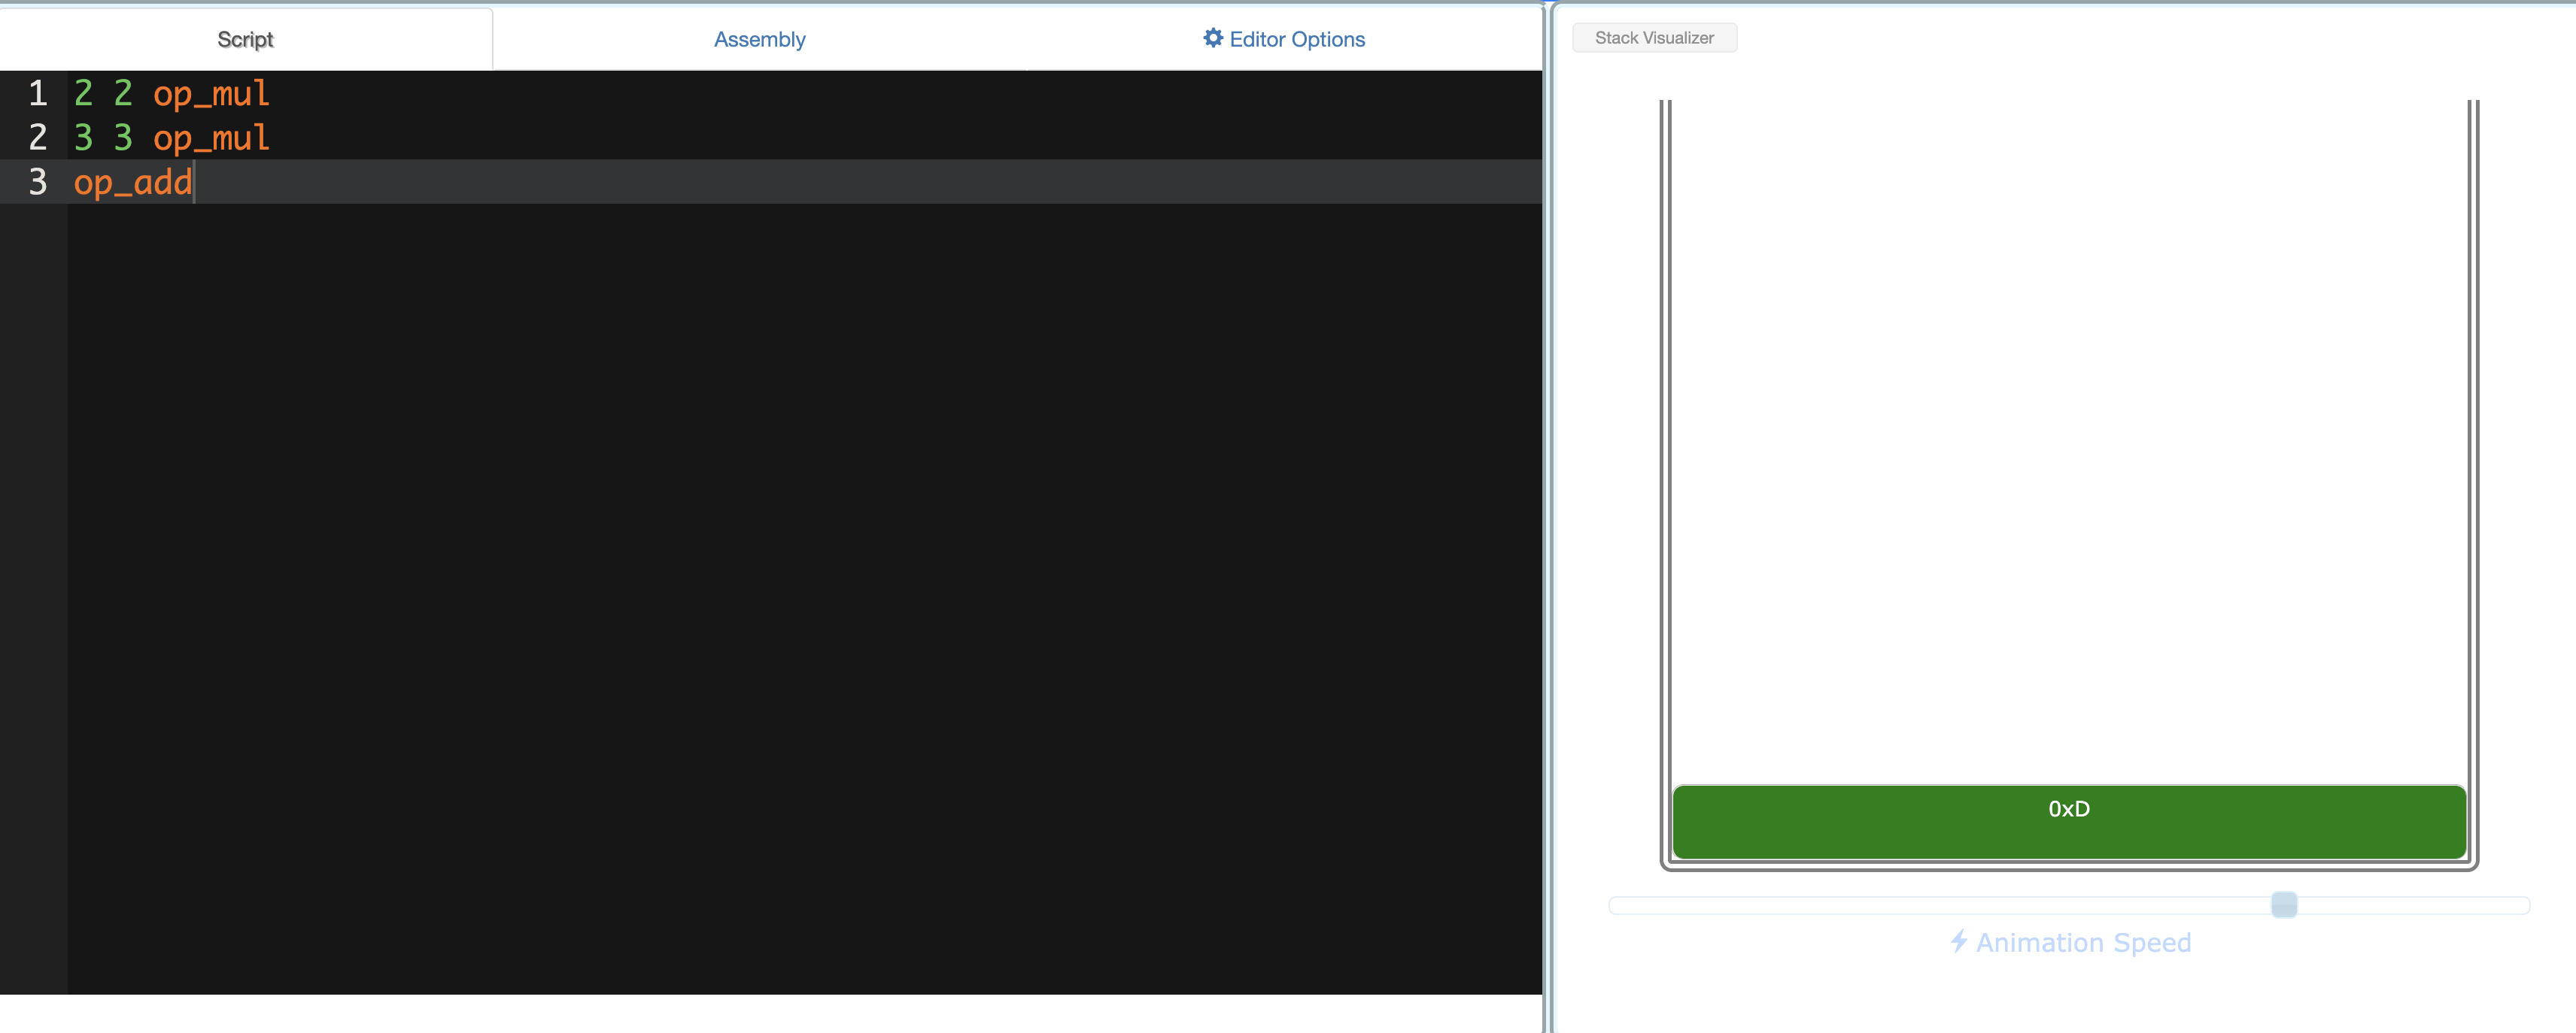The width and height of the screenshot is (2576, 1033).
Task: Click line number 2 in the gutter
Action: (x=38, y=137)
